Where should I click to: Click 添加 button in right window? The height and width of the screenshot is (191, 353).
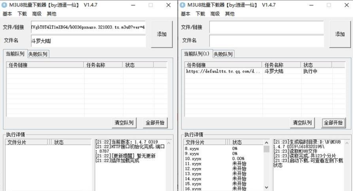click(340, 34)
